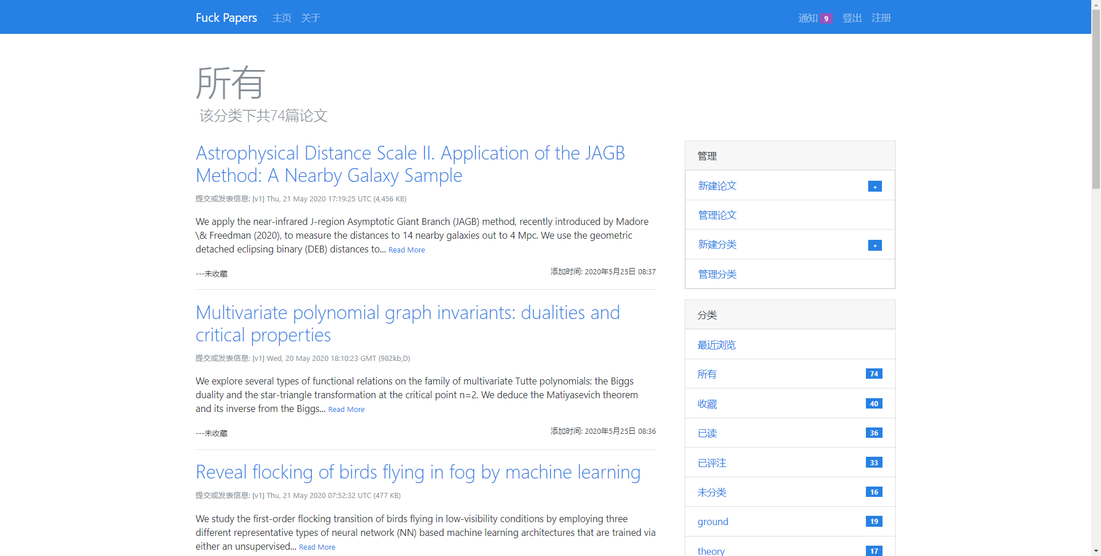This screenshot has height=556, width=1101.
Task: Click 未收藏 status under the JAGB paper
Action: tap(212, 274)
